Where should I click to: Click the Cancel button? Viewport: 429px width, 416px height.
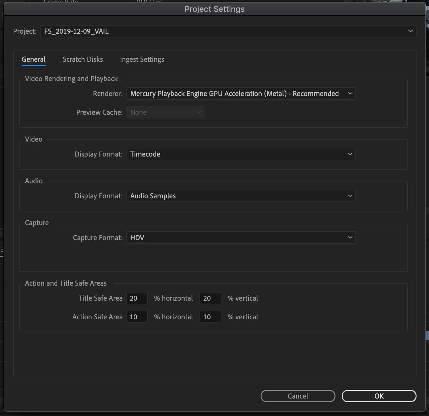point(298,396)
